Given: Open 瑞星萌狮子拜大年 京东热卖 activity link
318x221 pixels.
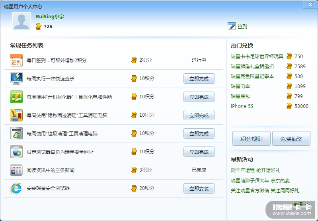Looking at the screenshot, I should pos(260,180).
